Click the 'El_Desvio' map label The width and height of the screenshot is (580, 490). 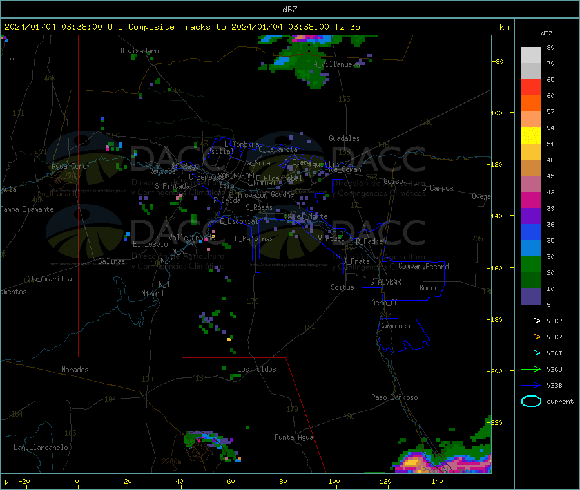pos(150,244)
